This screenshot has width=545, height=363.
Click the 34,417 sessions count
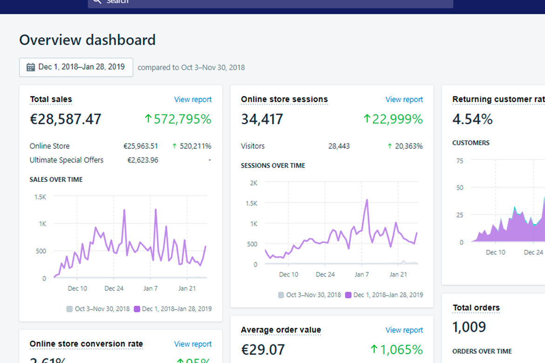coord(262,119)
